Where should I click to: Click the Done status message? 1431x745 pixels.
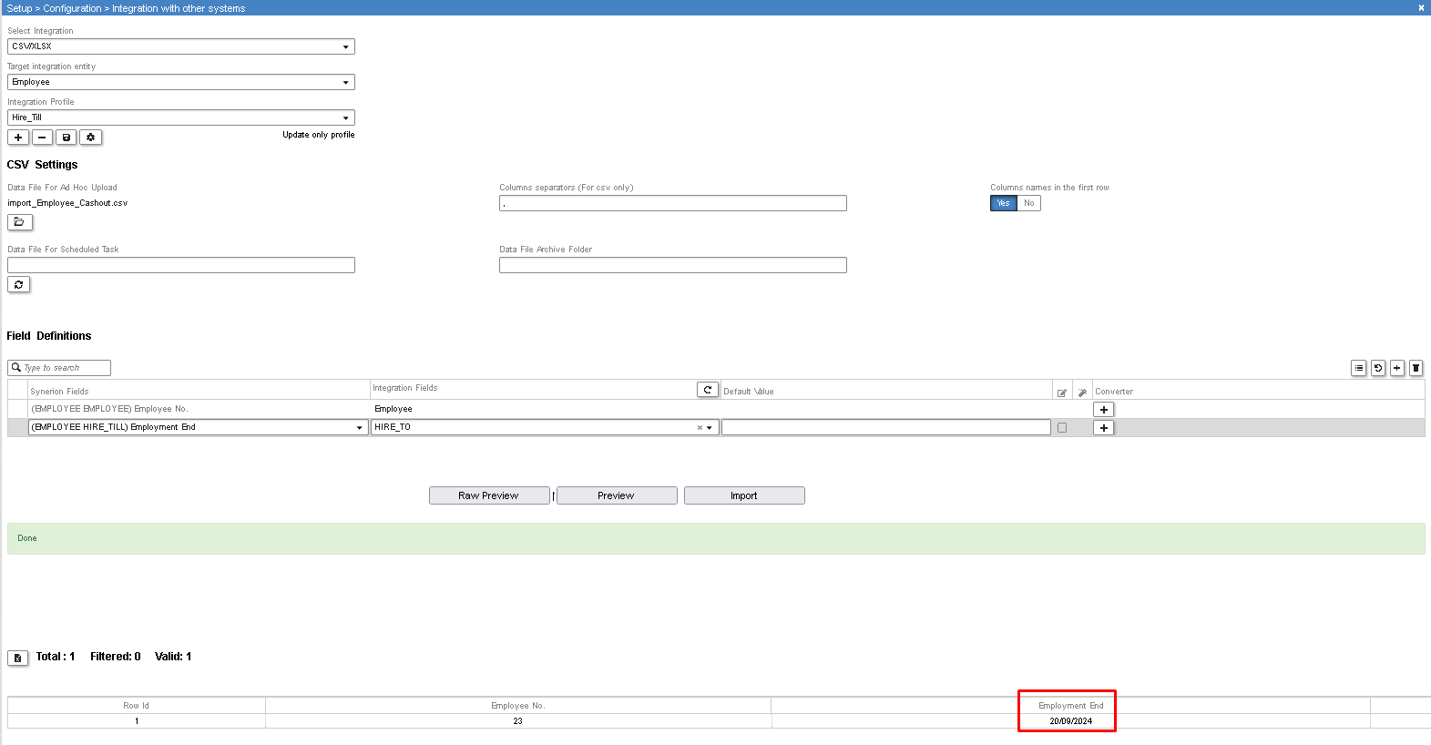pos(716,538)
